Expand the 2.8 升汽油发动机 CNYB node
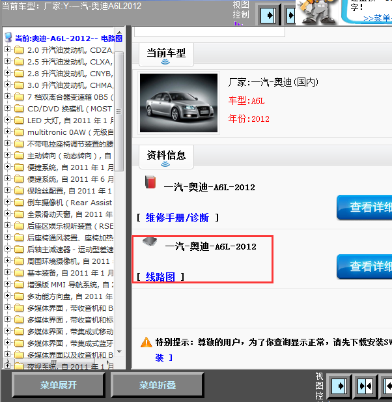Image resolution: width=392 pixels, height=402 pixels. click(x=7, y=73)
